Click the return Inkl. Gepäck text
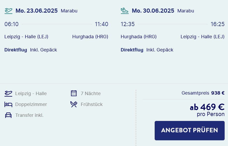Image resolution: width=228 pixels, height=146 pixels. click(x=160, y=50)
